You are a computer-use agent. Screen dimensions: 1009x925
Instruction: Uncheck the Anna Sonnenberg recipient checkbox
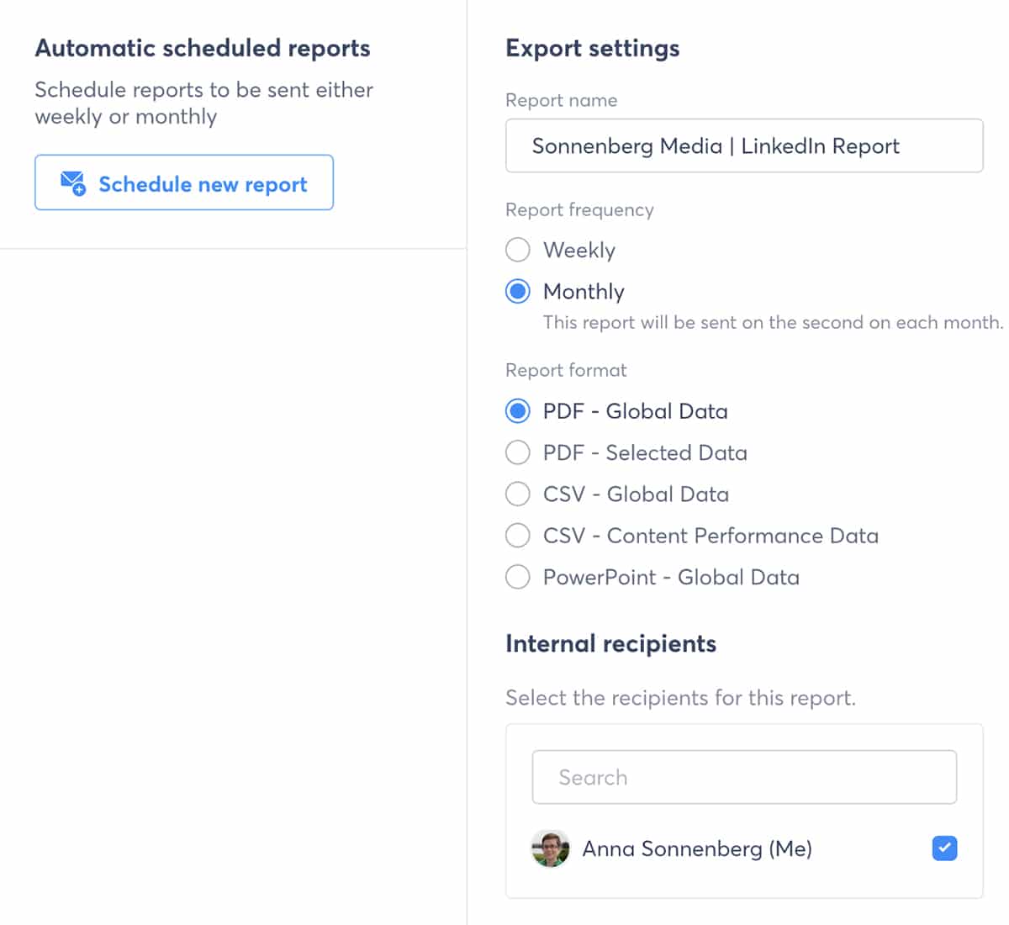pos(944,848)
